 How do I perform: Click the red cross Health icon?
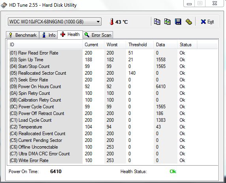click(x=63, y=34)
